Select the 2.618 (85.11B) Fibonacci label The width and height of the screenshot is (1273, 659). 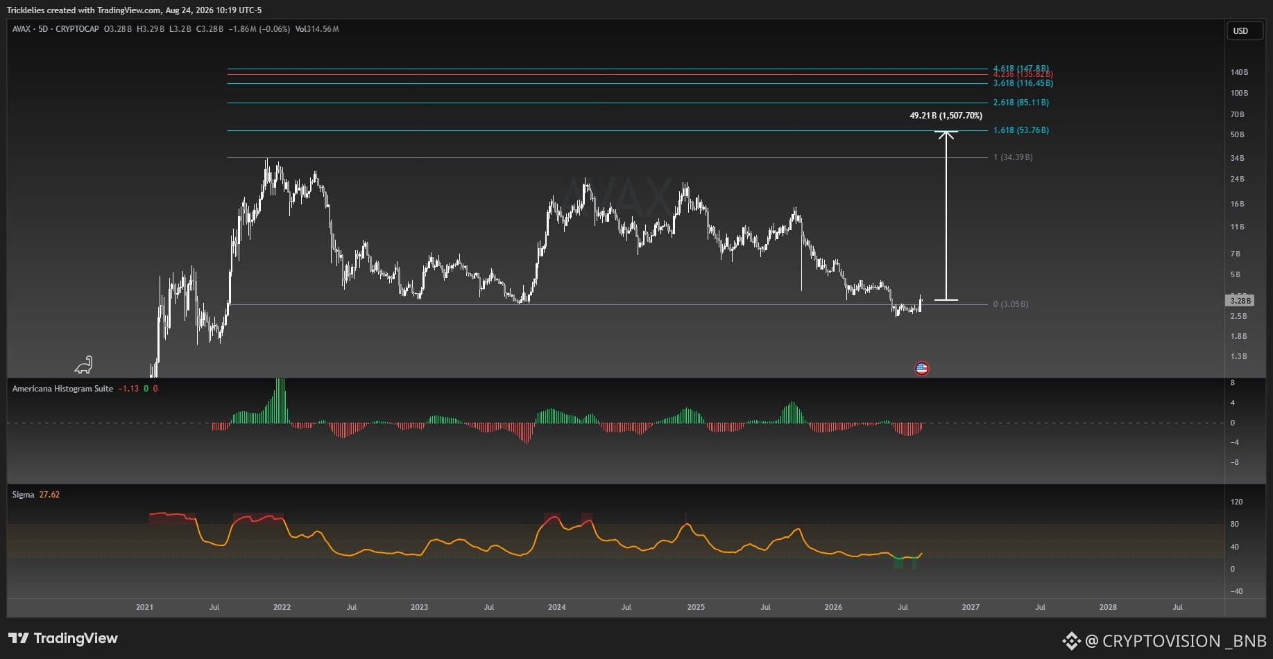(x=1020, y=103)
